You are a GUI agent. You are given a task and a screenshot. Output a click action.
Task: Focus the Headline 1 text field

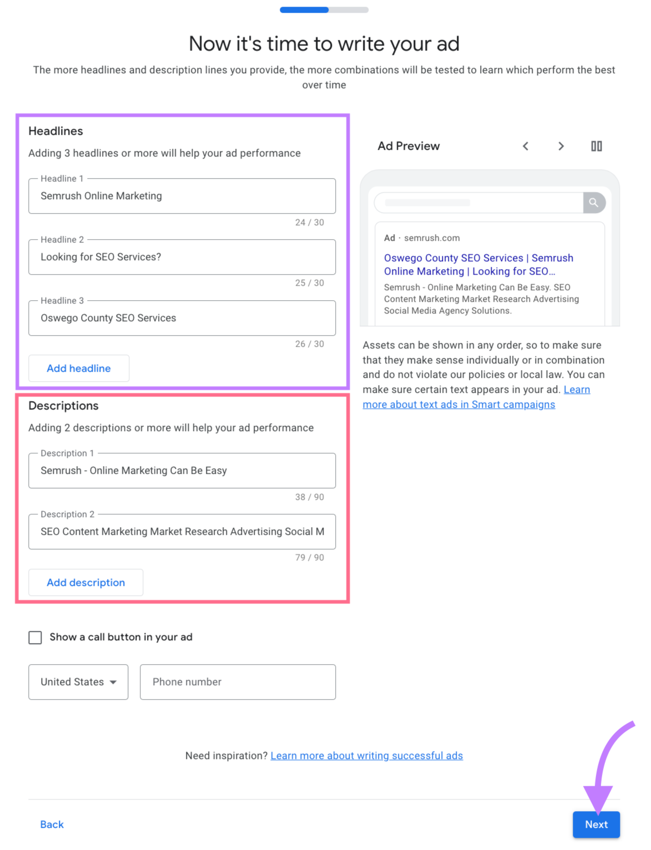[x=182, y=196]
